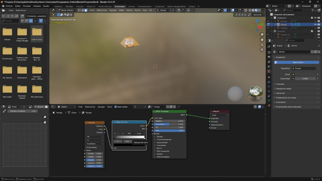322x181 pixels.
Task: Click the Rugosidad slider in BSDF node
Action: pyautogui.click(x=170, y=124)
